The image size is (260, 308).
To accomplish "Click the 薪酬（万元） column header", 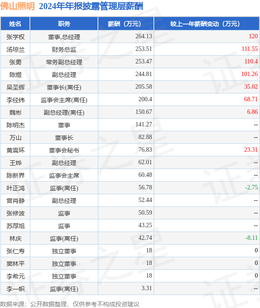I will [126, 24].
